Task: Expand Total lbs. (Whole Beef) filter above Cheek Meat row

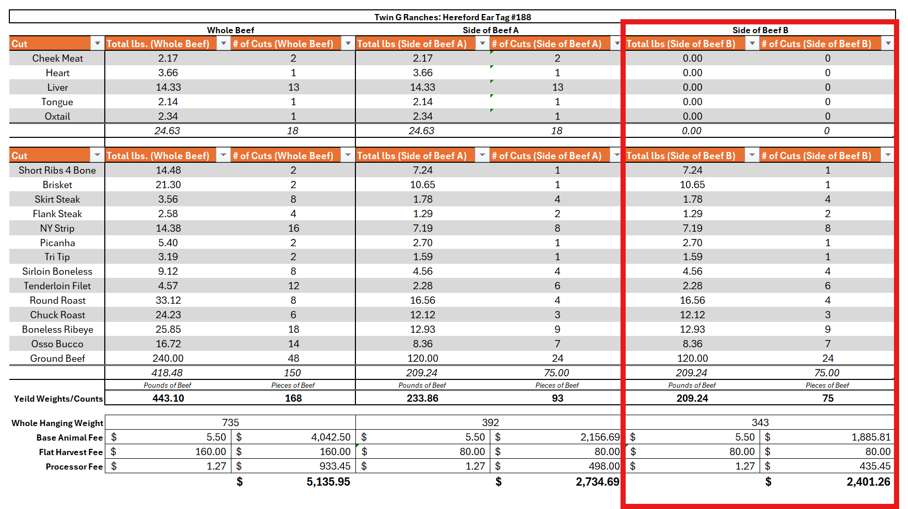Action: point(223,44)
